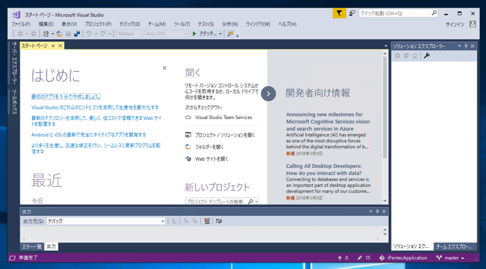Open the 出力 panel window options dropdown arrow

(x=371, y=211)
